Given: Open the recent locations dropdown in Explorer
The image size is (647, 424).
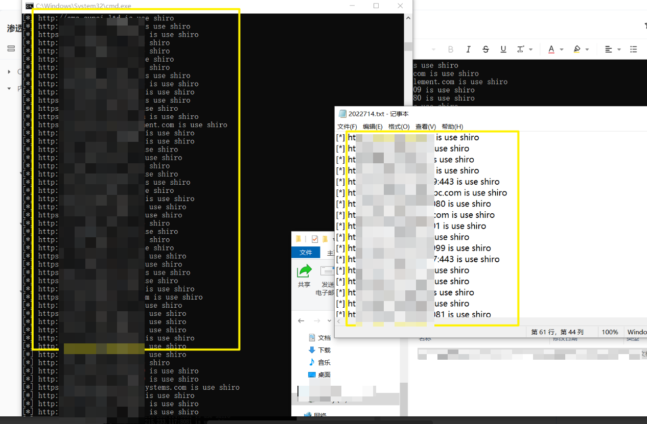Looking at the screenshot, I should (x=329, y=321).
